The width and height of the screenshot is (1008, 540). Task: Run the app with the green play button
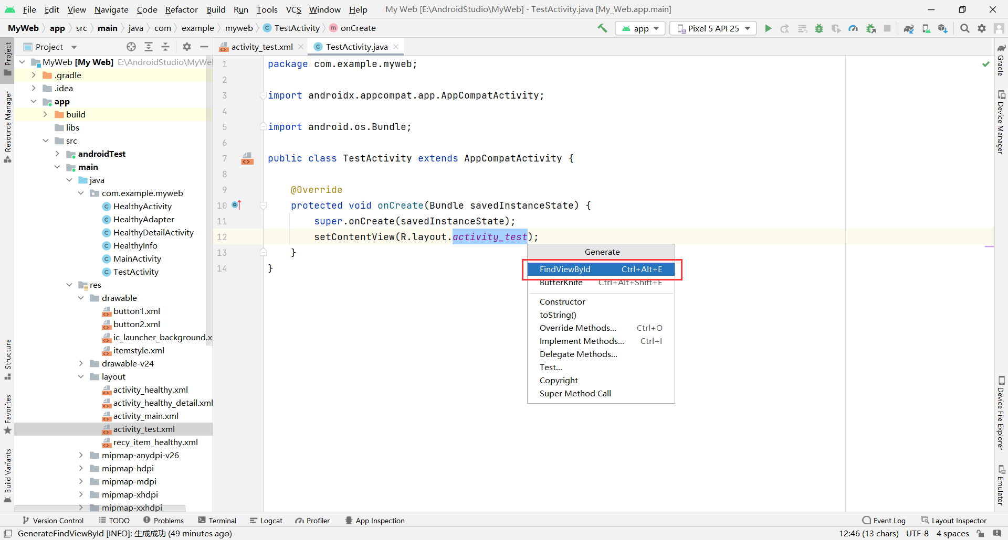pos(768,28)
